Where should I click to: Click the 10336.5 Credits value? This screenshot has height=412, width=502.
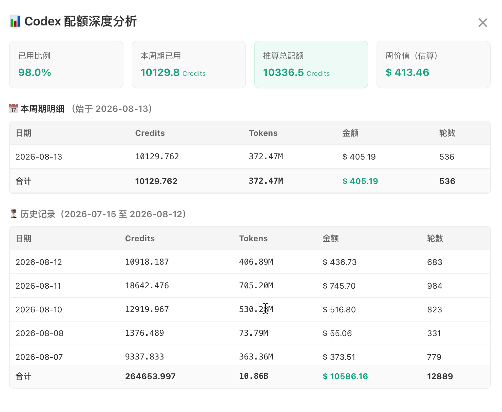point(296,73)
